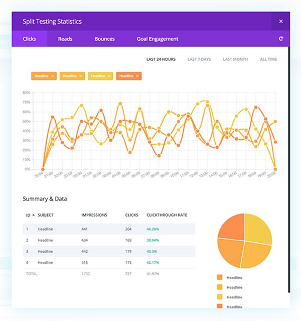
Task: Switch to the All Time range
Action: (x=268, y=59)
